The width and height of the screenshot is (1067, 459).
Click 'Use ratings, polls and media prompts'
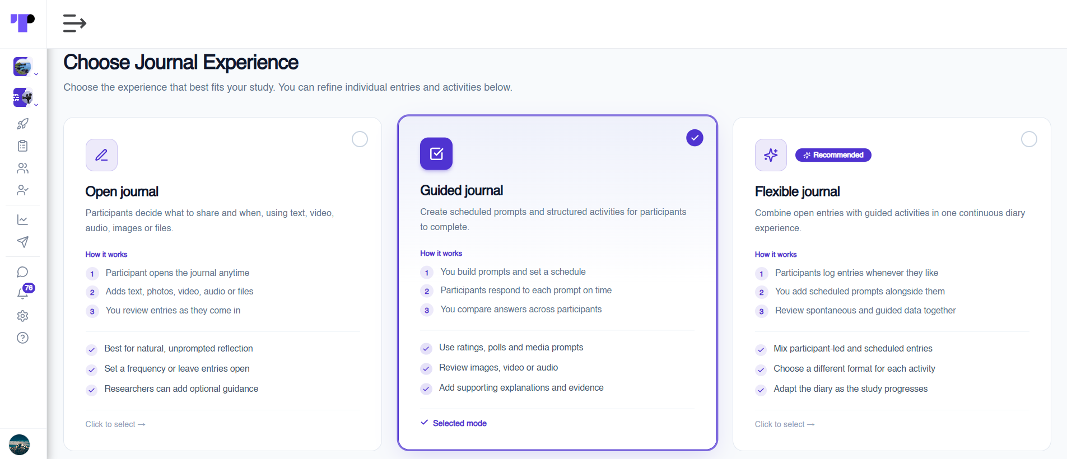(x=511, y=348)
